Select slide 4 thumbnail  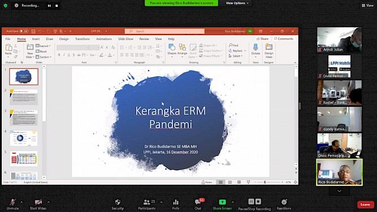[x=24, y=138]
